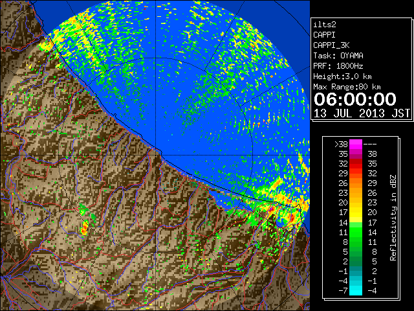Click the 'PRF: 1800Hz' line
This screenshot has height=311, width=414.
pos(338,66)
